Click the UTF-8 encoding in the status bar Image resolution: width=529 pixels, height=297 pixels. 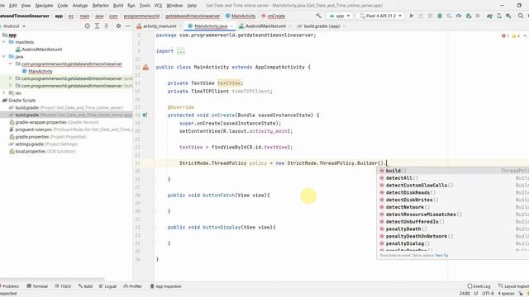click(x=488, y=294)
